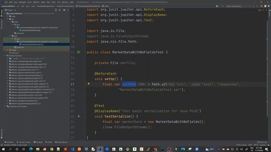Expand the target folder in tree
Viewport: 271px width, 152px height.
[x=8, y=50]
